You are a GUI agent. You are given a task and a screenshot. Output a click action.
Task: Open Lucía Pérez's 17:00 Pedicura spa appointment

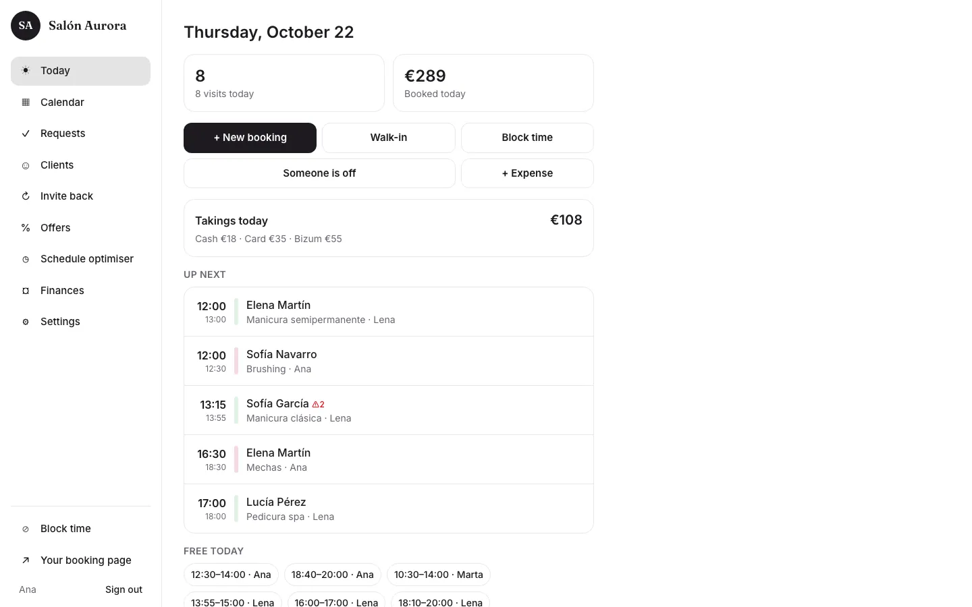[x=389, y=509]
